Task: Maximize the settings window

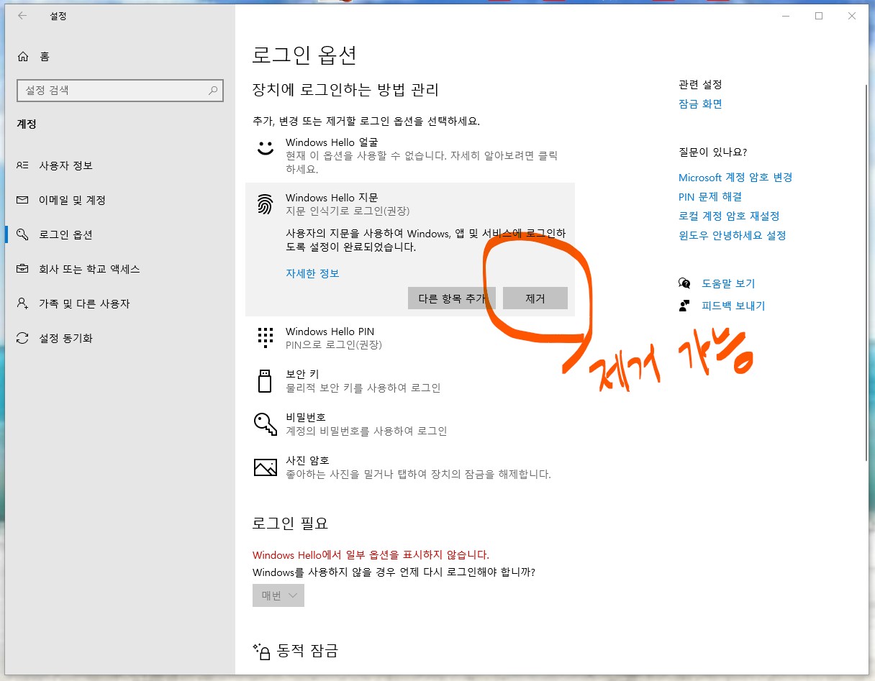Action: click(819, 16)
